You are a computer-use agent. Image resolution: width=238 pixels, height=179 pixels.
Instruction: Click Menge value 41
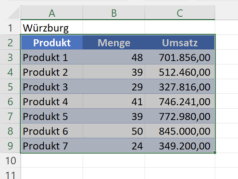114,101
